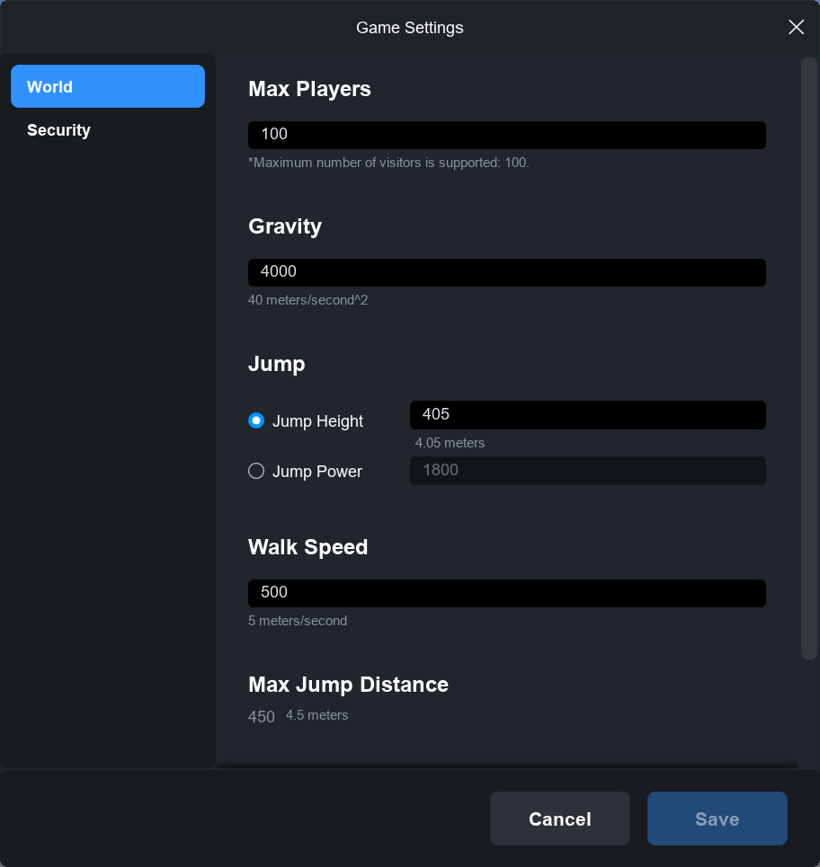Click the Game Settings title text
This screenshot has width=820, height=867.
pos(410,28)
